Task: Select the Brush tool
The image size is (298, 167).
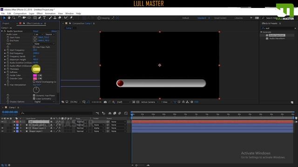Action: click(x=50, y=18)
